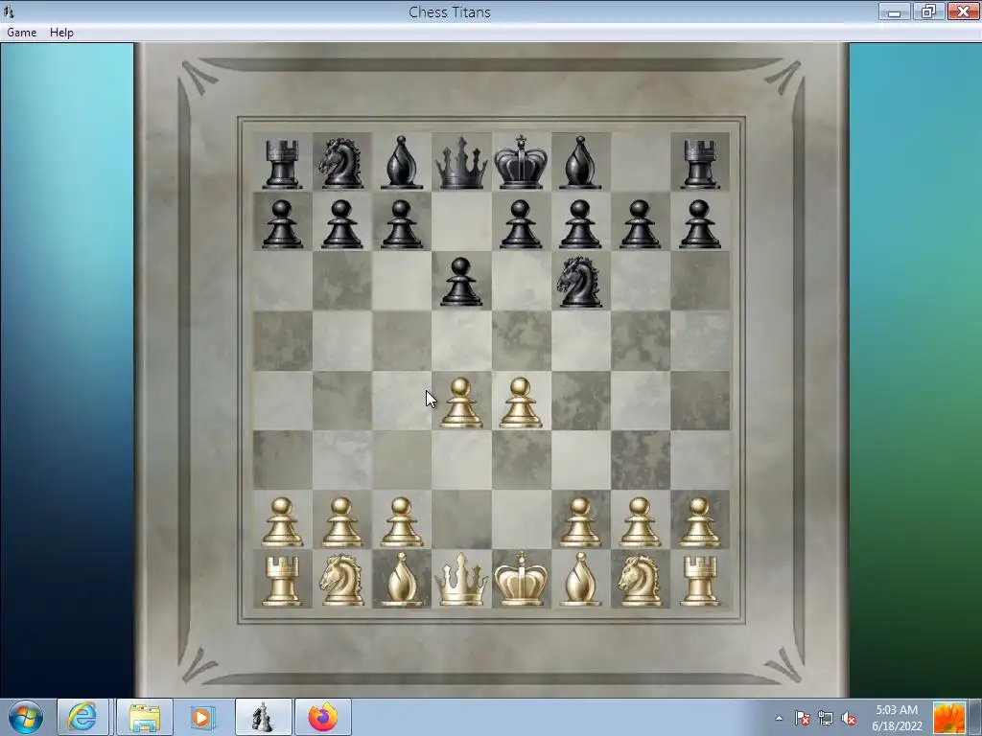Image resolution: width=982 pixels, height=736 pixels.
Task: Select the white knight on b1
Action: [341, 580]
